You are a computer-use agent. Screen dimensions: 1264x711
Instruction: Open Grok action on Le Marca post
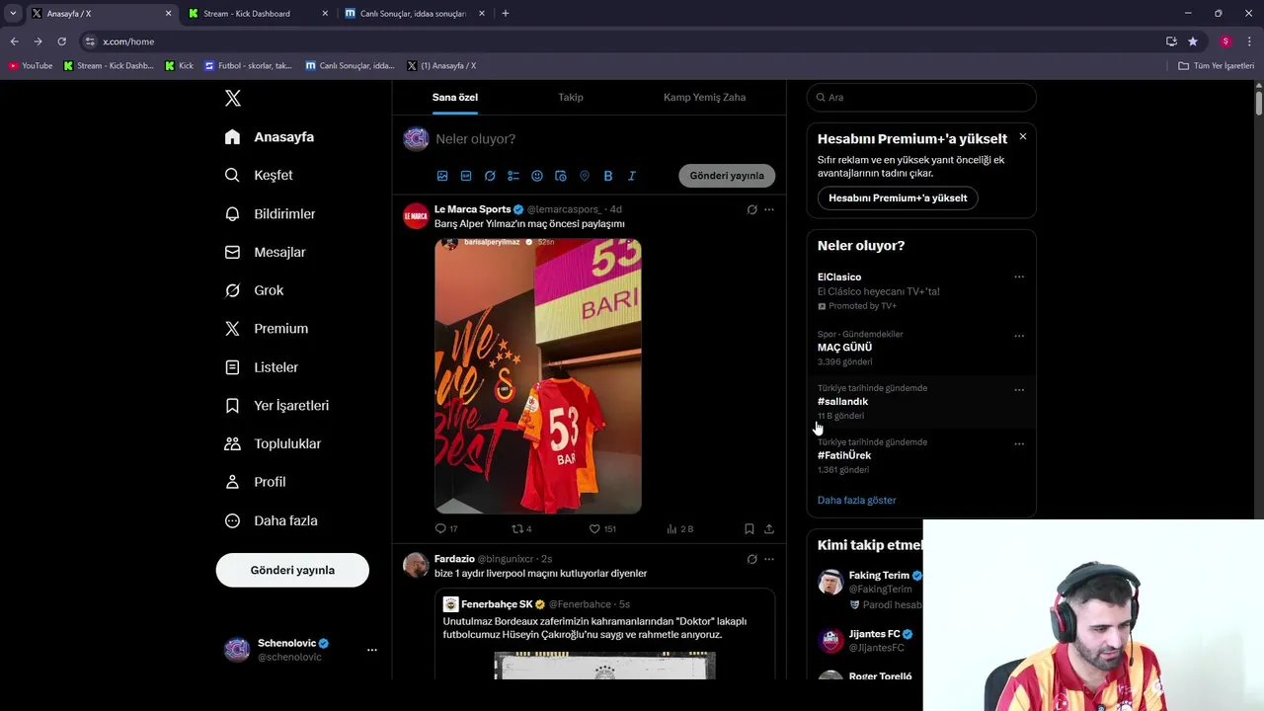point(751,209)
